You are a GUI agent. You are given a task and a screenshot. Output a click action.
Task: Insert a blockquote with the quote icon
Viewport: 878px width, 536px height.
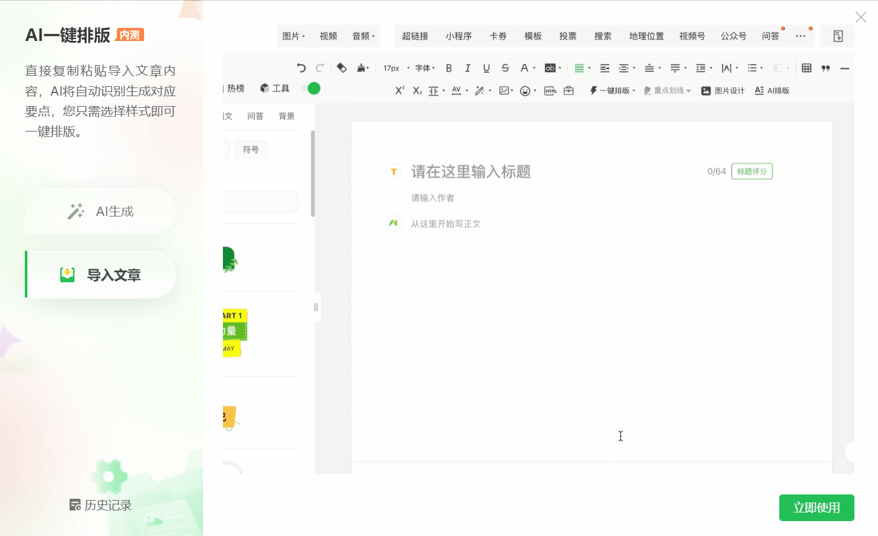[x=826, y=68]
